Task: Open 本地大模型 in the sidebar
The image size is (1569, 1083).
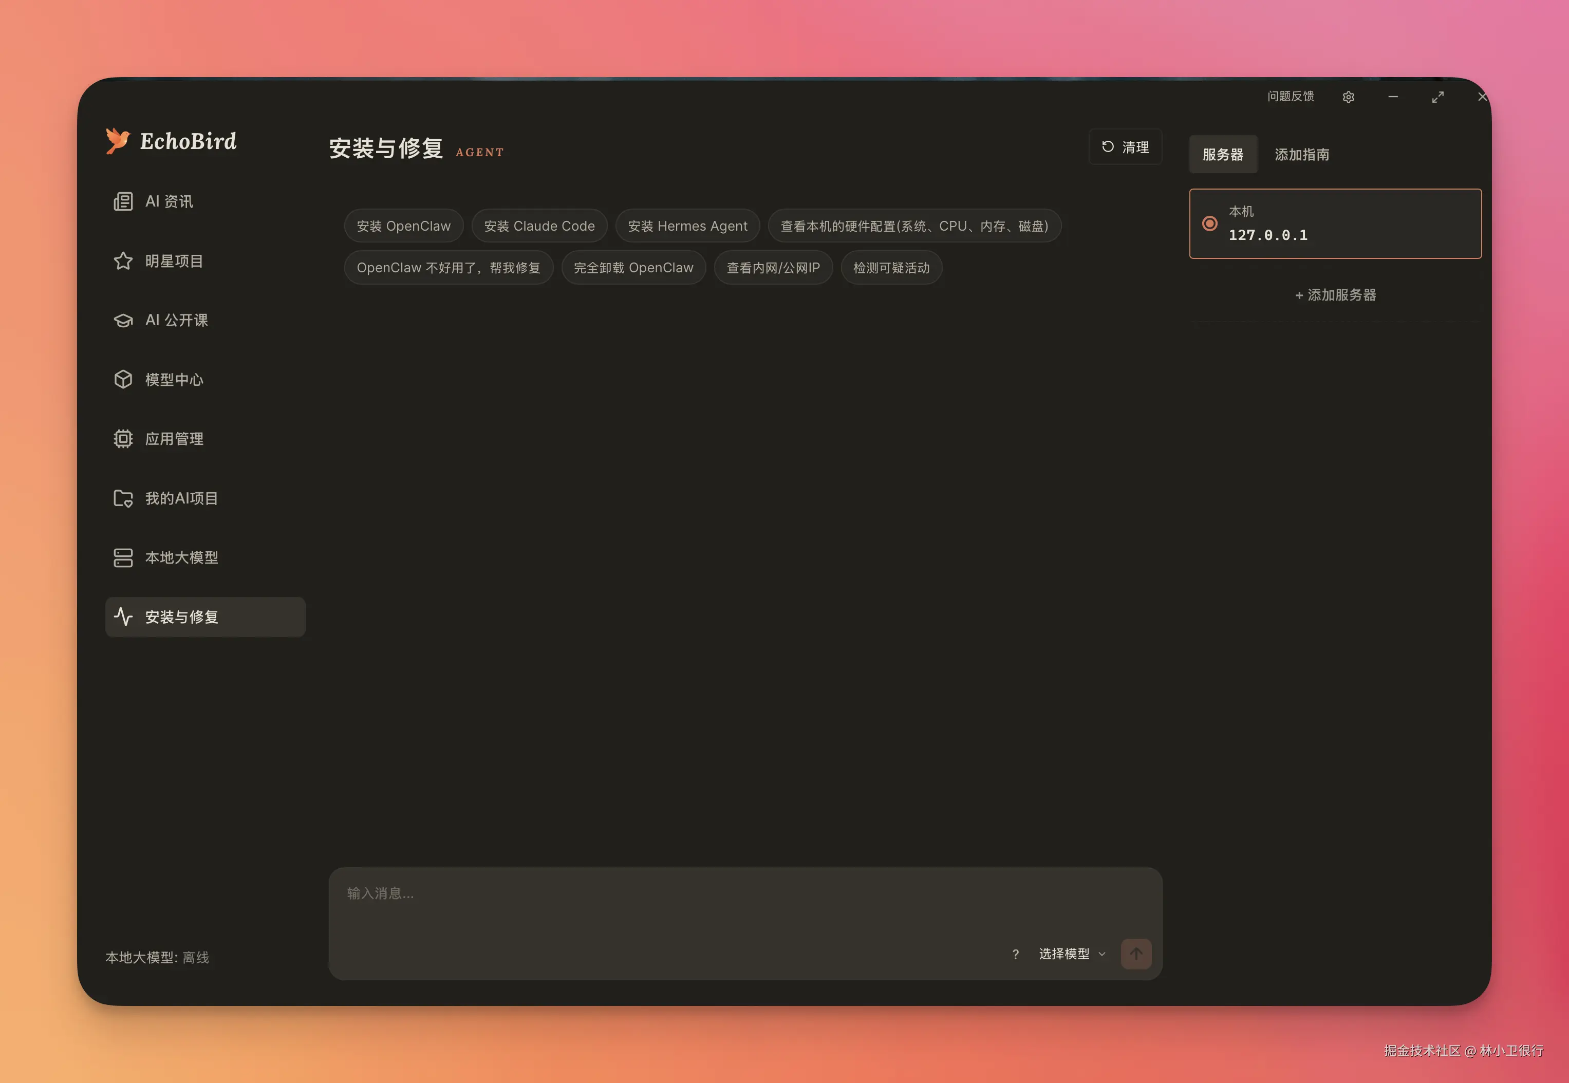Action: [x=205, y=558]
